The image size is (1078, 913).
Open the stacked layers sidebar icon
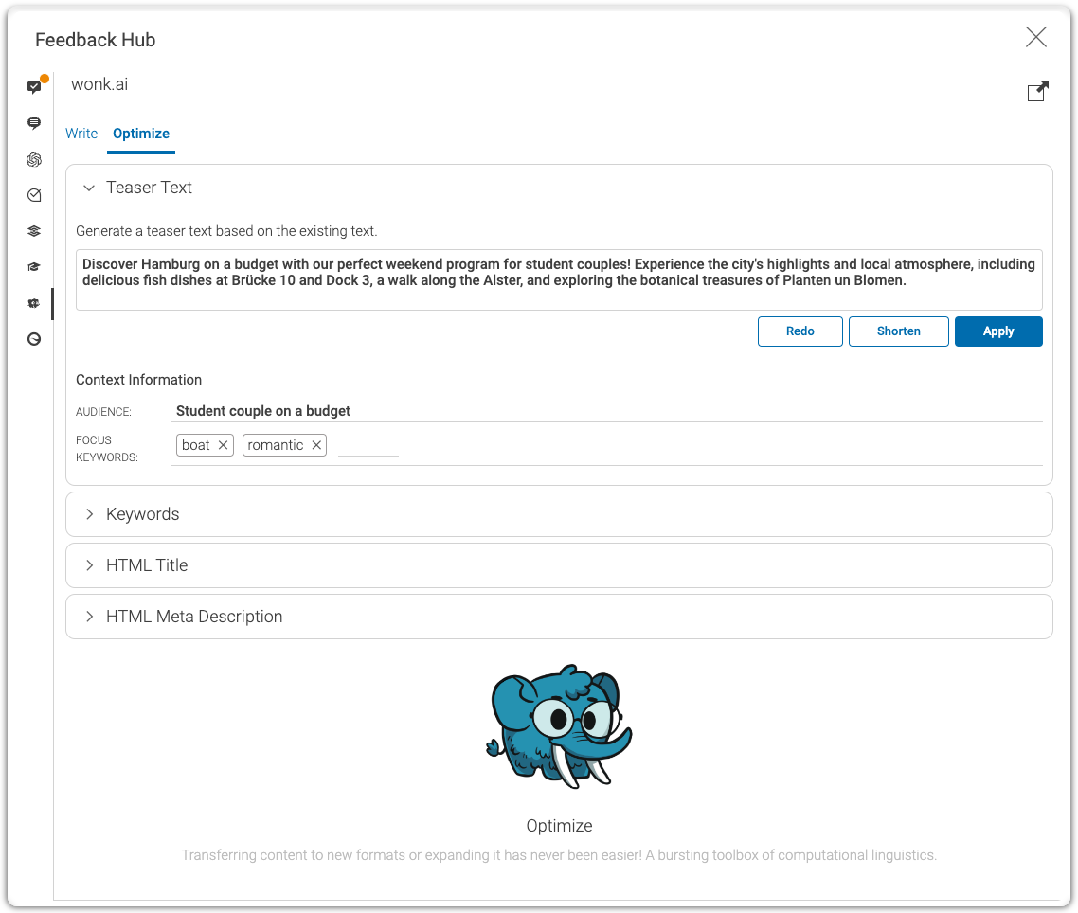[34, 231]
